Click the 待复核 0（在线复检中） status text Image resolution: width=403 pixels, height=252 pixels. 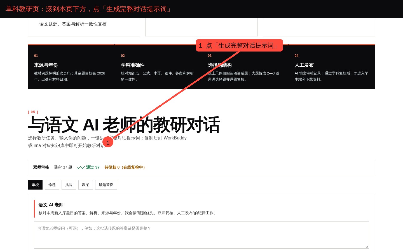coord(125,167)
